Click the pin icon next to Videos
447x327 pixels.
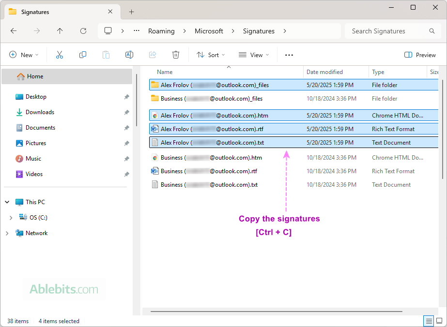(x=126, y=174)
